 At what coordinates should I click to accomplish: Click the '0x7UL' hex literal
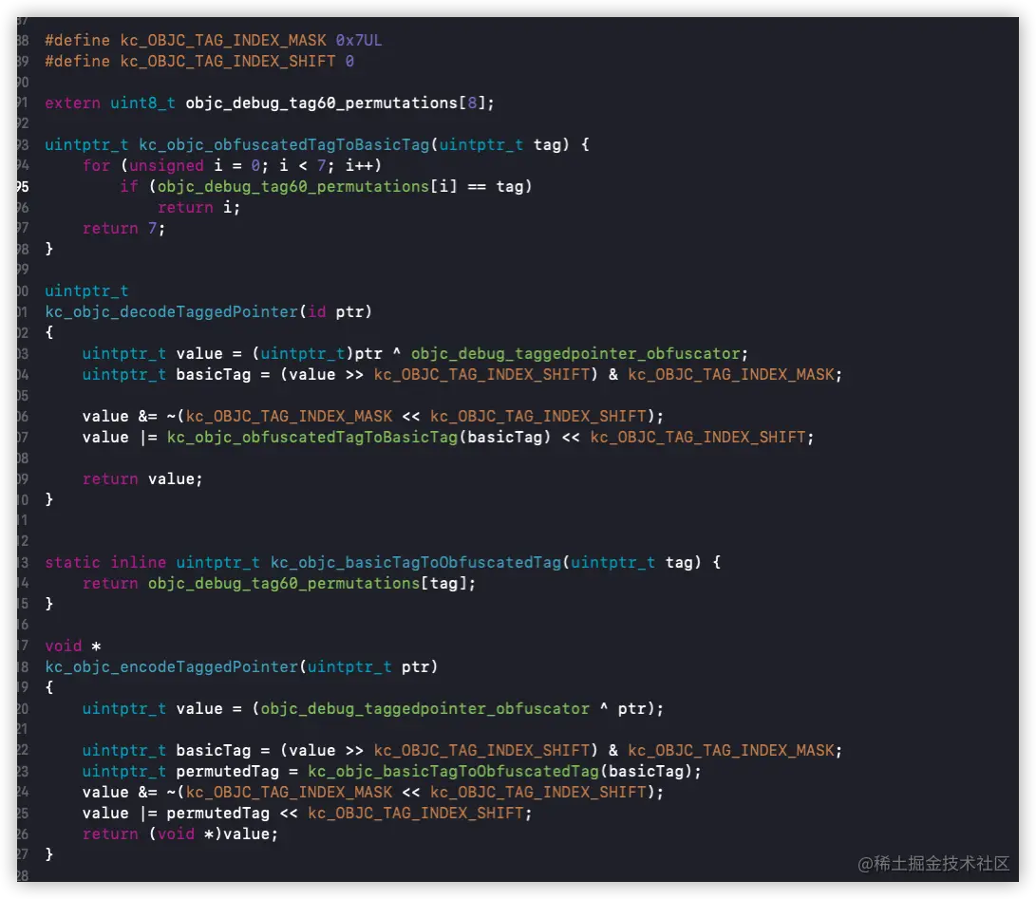359,40
